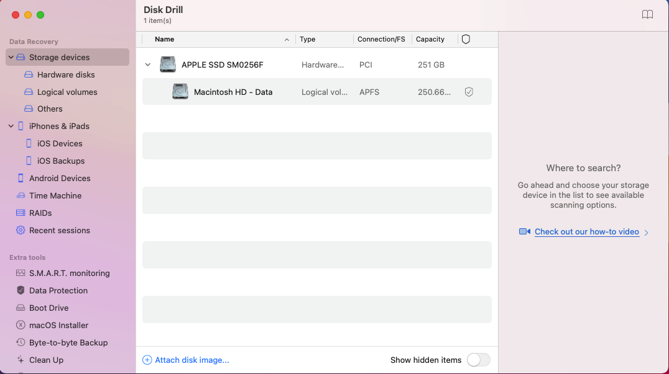The width and height of the screenshot is (669, 374).
Task: Click Macintosh HD protection shield status
Action: (x=469, y=92)
